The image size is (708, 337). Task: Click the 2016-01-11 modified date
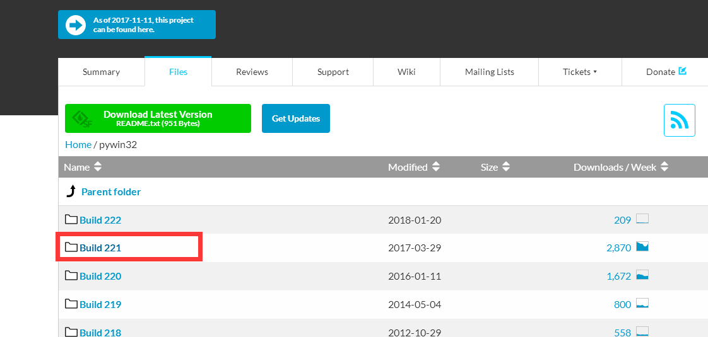click(x=415, y=276)
